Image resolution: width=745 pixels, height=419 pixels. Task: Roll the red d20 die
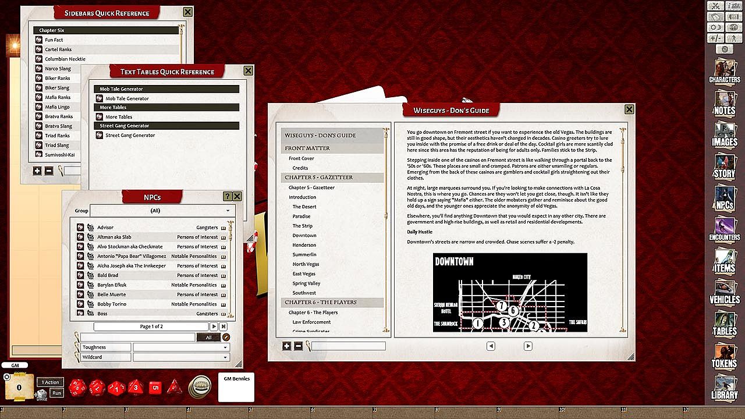78,387
